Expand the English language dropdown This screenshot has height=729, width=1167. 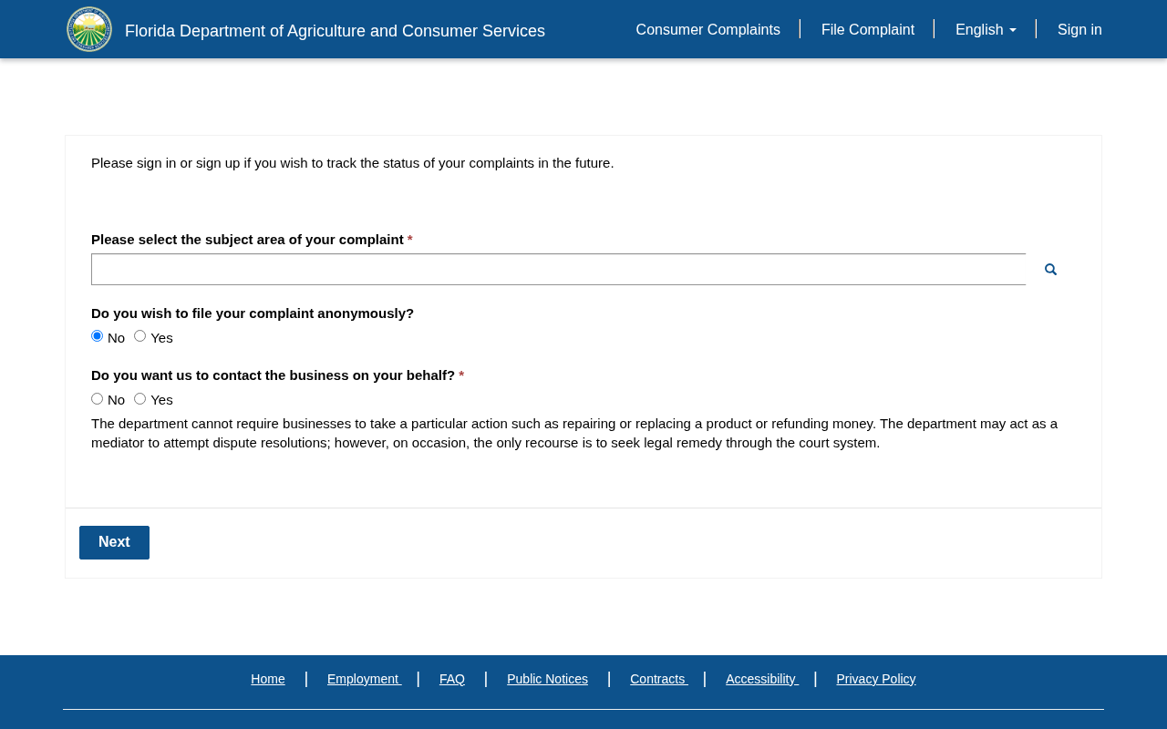click(985, 30)
